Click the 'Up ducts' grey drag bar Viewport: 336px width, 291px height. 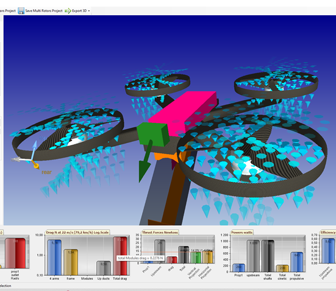point(104,268)
